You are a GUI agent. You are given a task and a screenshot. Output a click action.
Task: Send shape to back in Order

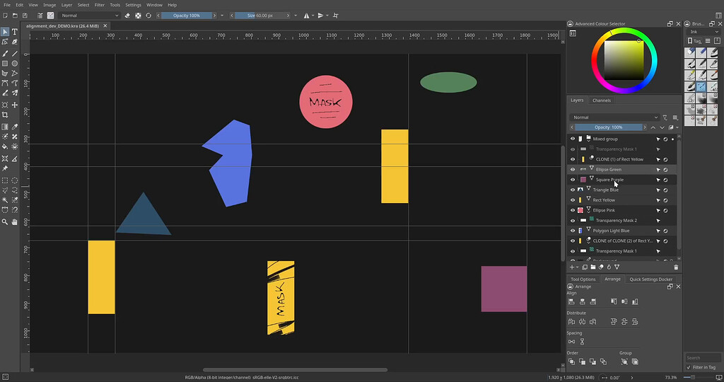click(x=603, y=361)
